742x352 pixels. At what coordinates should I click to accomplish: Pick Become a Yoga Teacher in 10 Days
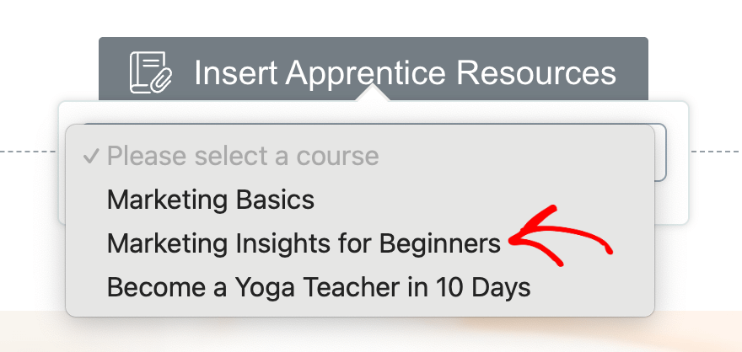coord(319,288)
